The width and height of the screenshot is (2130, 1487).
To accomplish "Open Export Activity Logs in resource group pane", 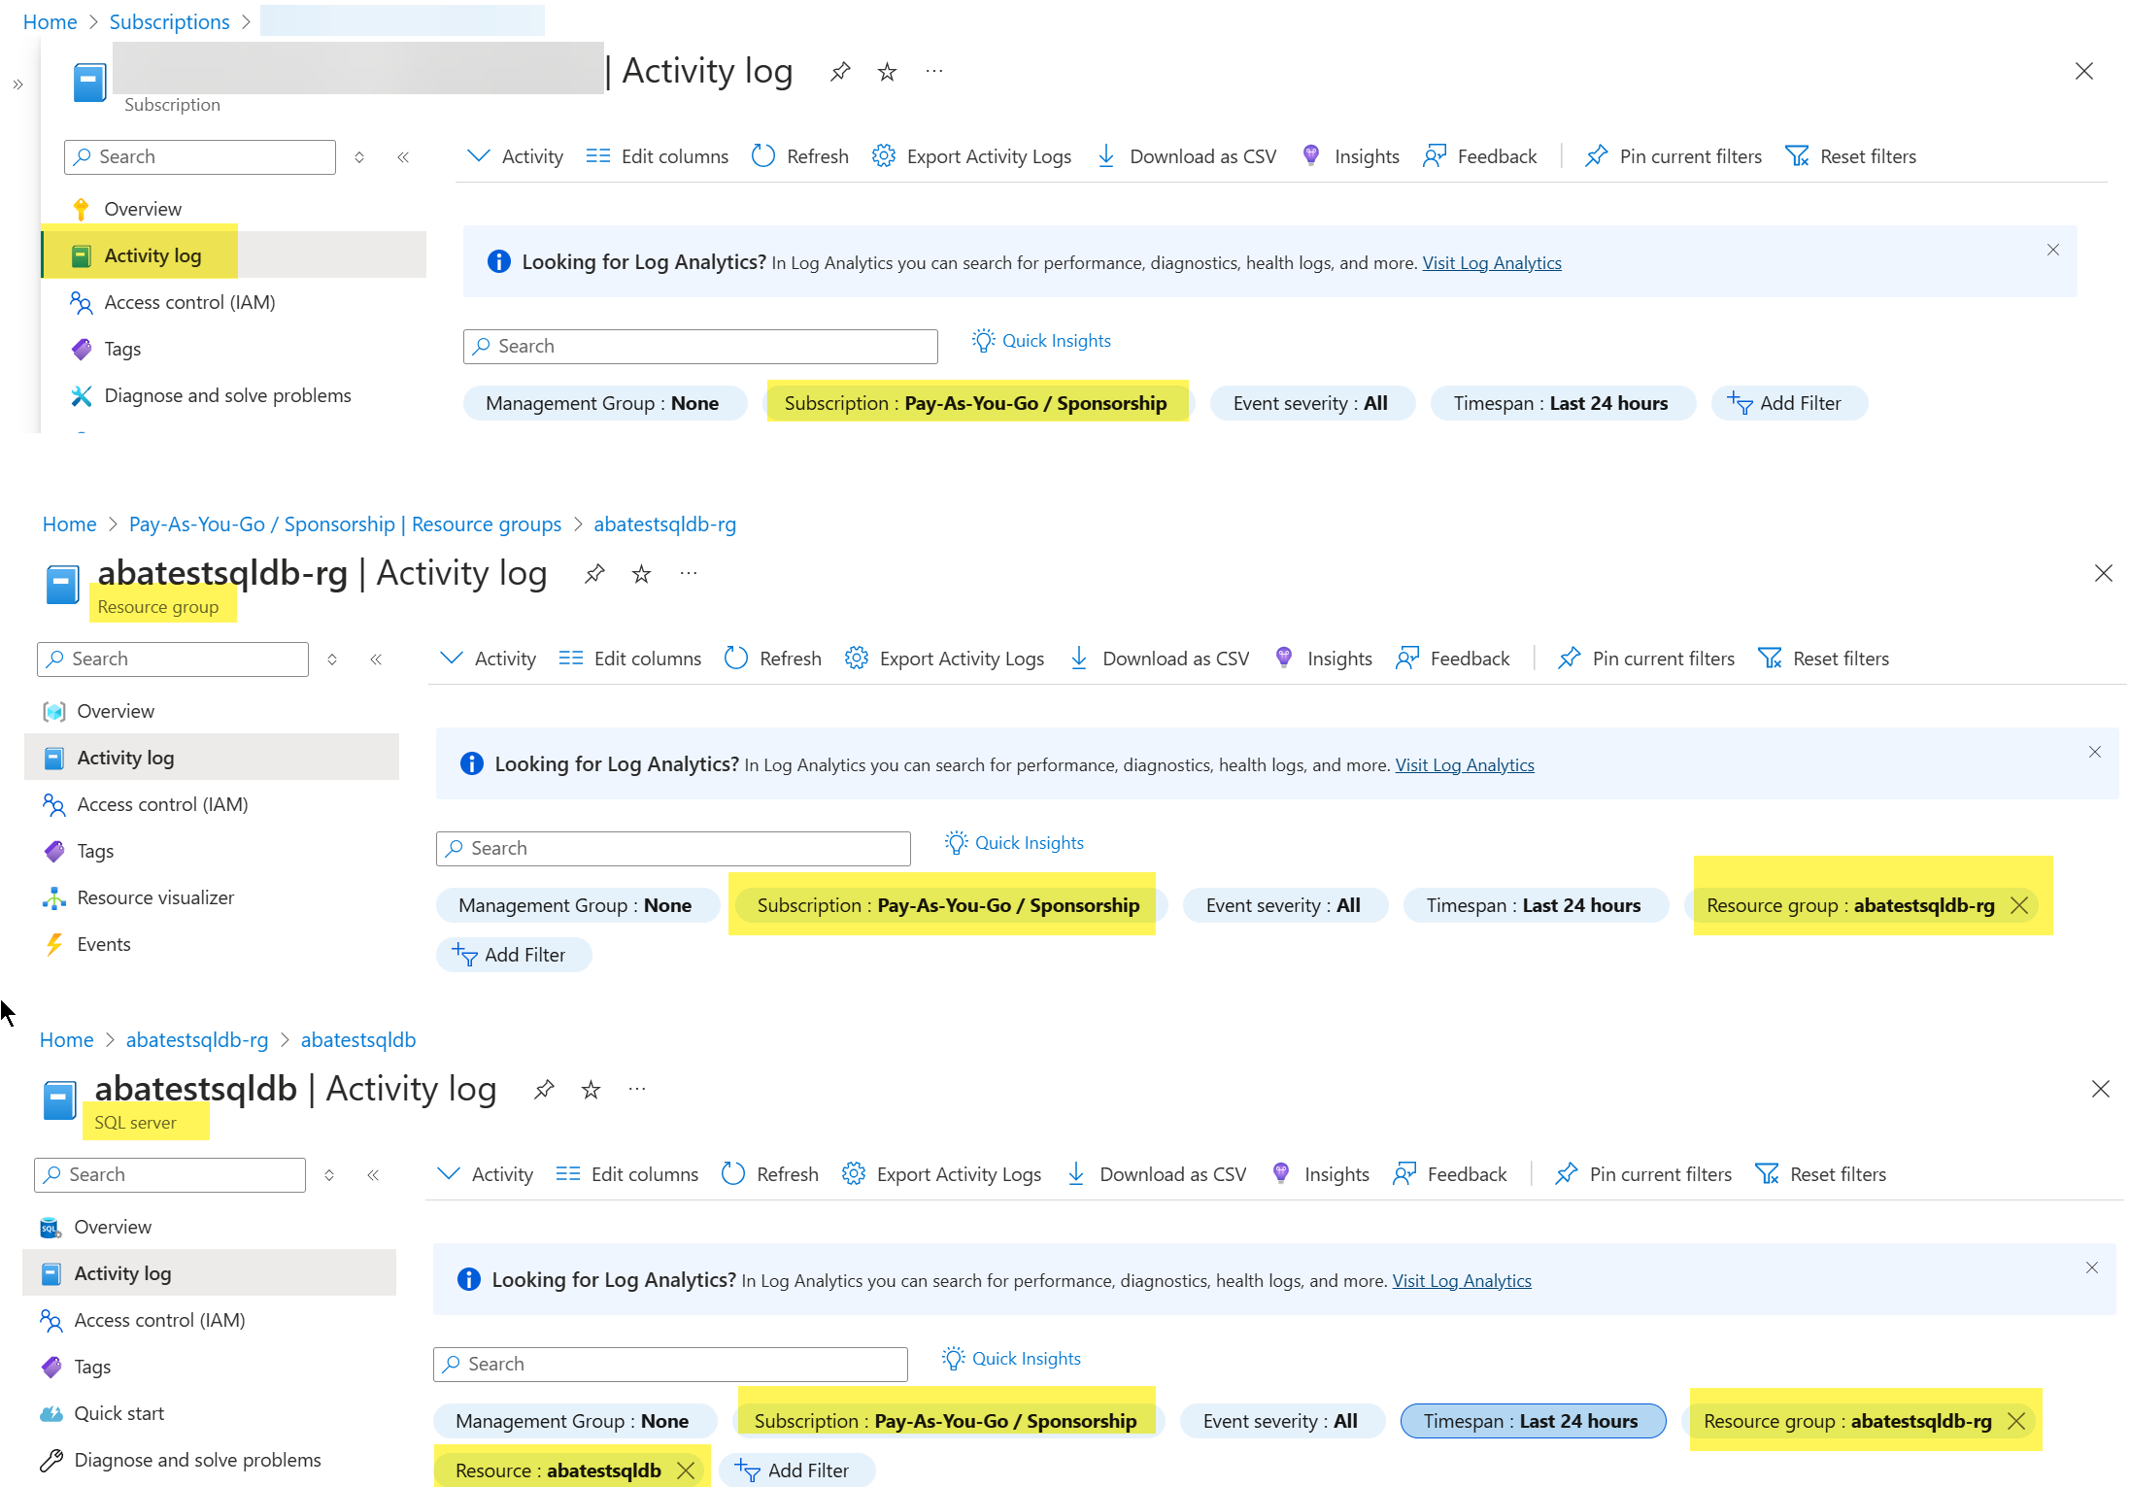I will point(944,659).
